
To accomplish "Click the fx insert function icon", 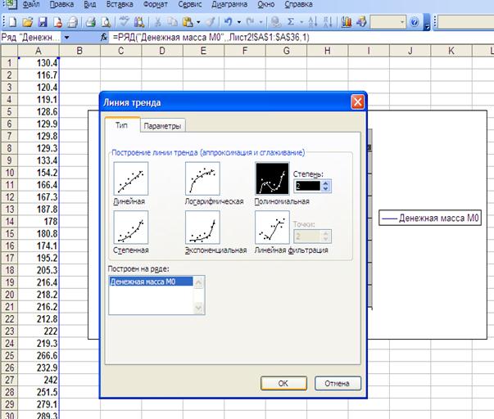I will (x=104, y=38).
